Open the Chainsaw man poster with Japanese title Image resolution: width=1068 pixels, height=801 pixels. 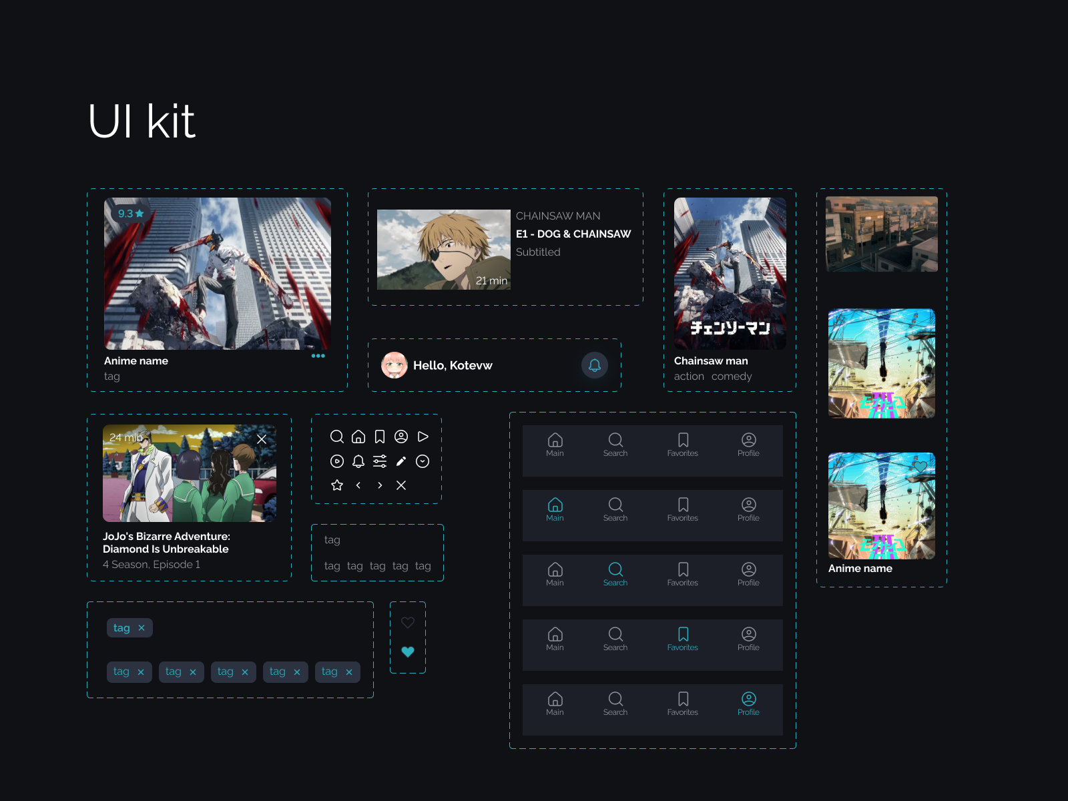pos(730,274)
